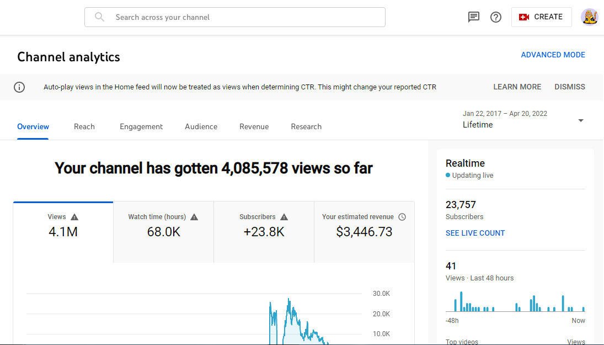604x345 pixels.
Task: Click the Lifetime date range label
Action: pos(478,125)
